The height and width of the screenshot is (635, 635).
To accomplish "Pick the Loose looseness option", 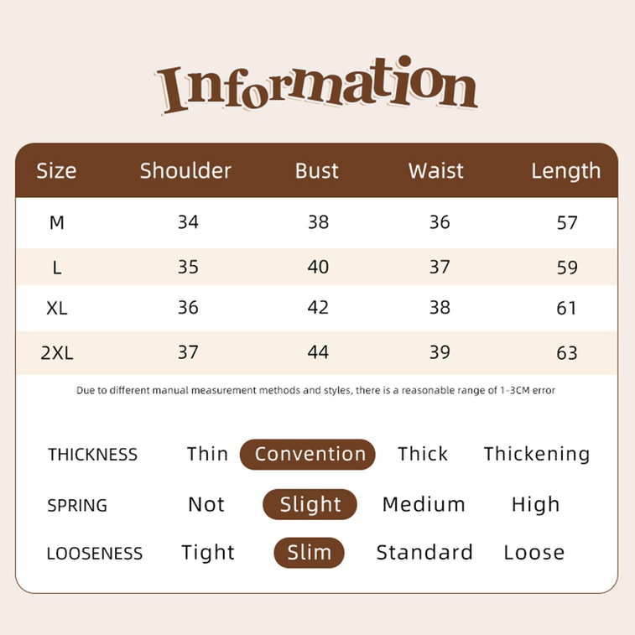I will point(534,553).
